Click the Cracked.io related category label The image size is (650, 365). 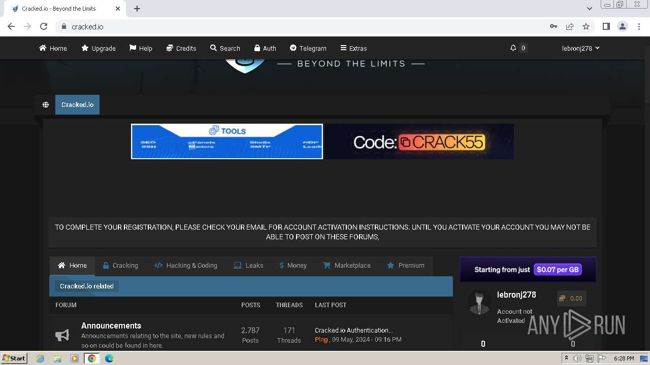point(86,286)
